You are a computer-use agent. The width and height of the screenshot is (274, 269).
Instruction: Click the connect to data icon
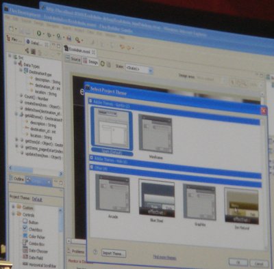tap(27, 51)
